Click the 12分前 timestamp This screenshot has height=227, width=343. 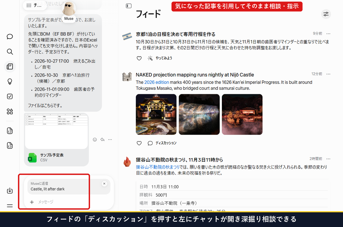pyautogui.click(x=317, y=74)
